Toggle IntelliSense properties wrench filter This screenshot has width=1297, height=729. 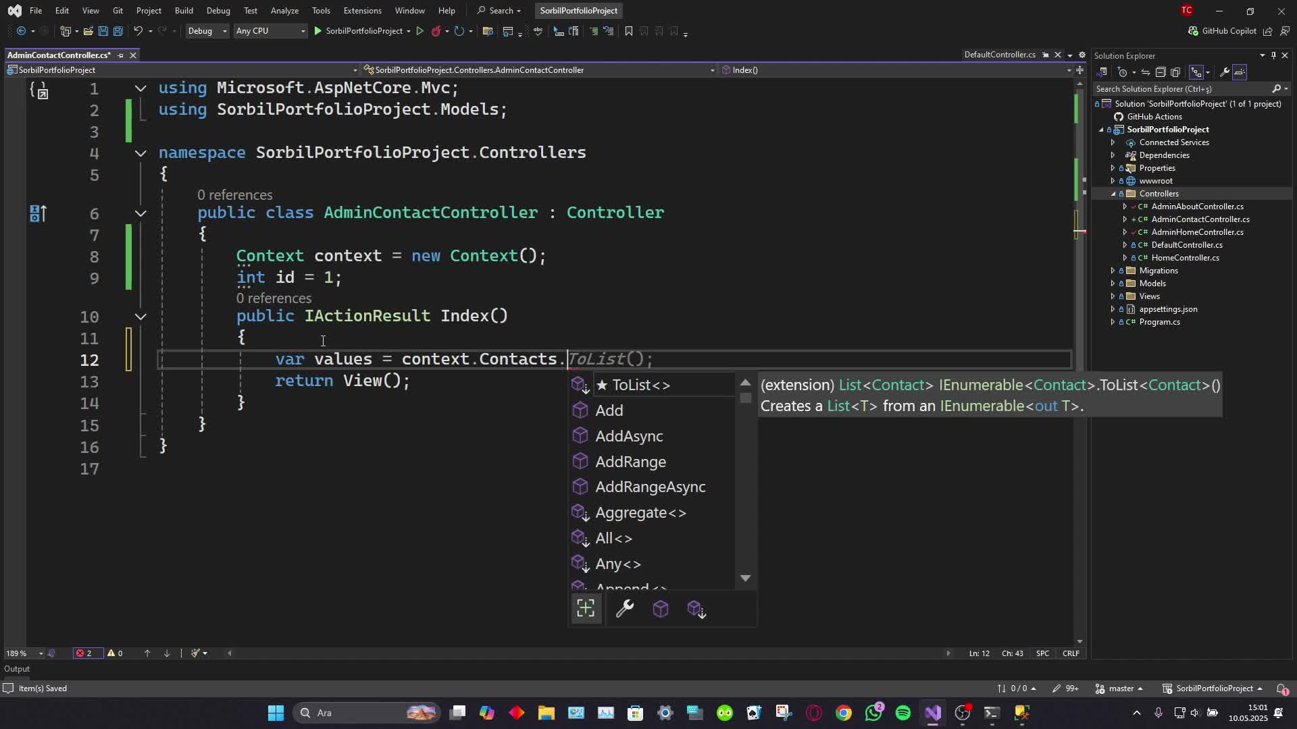coord(625,609)
